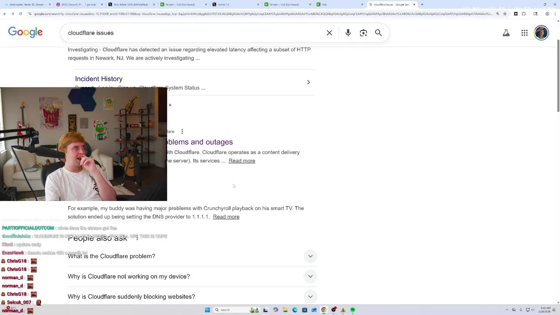
Task: Close the cloudflare issues tab
Action: point(414,4)
